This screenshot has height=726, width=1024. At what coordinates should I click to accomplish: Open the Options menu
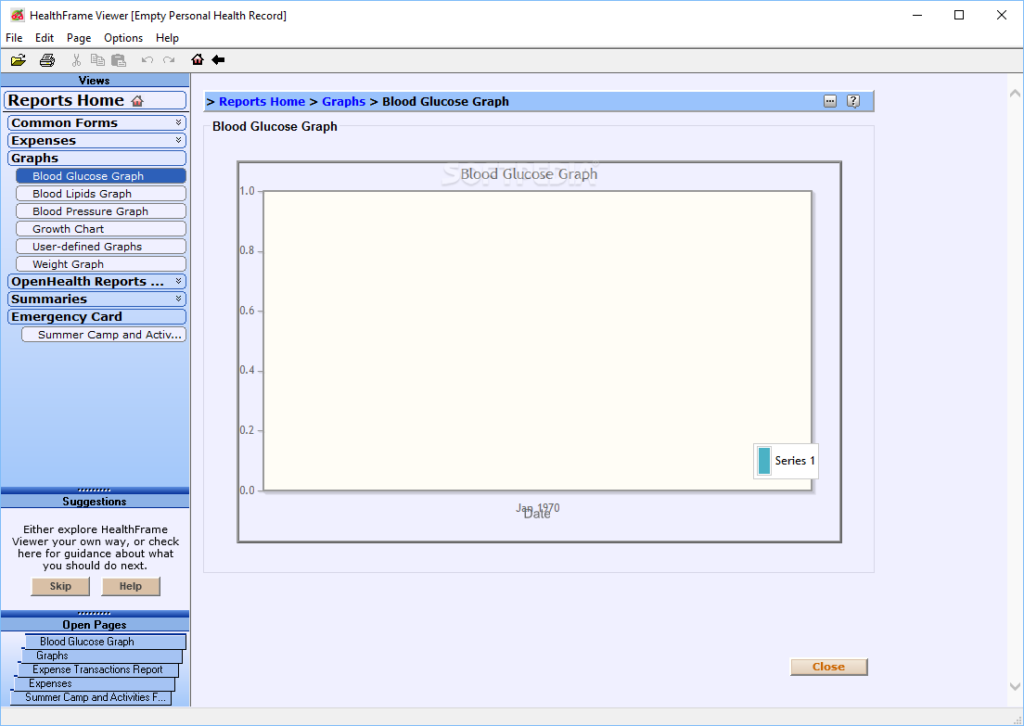tap(123, 38)
